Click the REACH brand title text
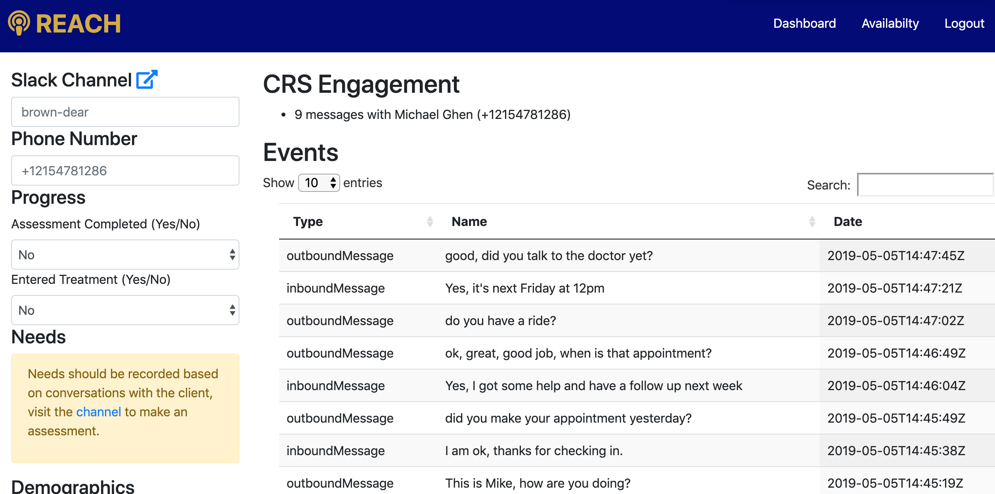This screenshot has width=995, height=494. coord(78,24)
